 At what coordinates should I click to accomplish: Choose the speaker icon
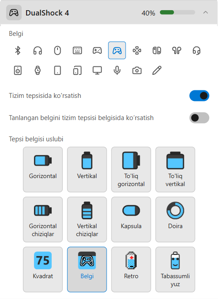[18, 70]
